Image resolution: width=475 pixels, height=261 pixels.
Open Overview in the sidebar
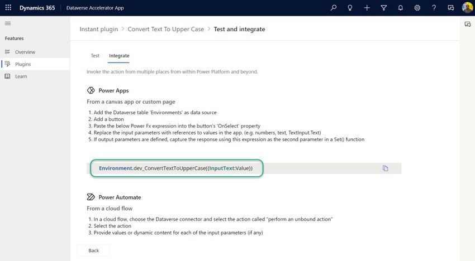(x=25, y=52)
